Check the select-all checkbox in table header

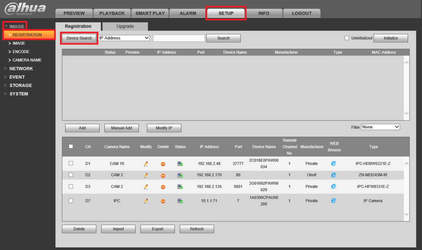[71, 146]
